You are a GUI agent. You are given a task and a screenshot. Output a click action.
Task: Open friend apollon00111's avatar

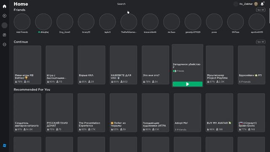click(257, 22)
